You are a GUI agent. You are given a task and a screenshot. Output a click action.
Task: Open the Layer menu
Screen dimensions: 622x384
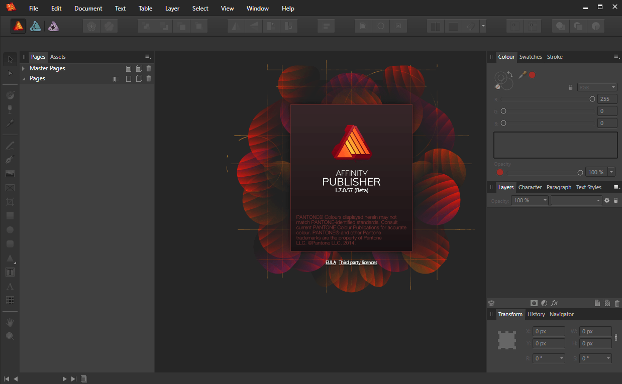click(172, 9)
